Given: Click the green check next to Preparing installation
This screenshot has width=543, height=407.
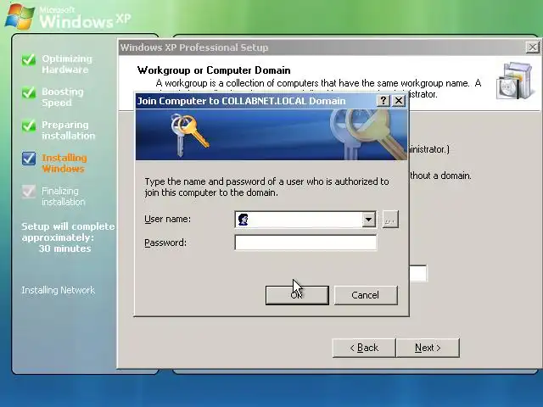Looking at the screenshot, I should (29, 125).
